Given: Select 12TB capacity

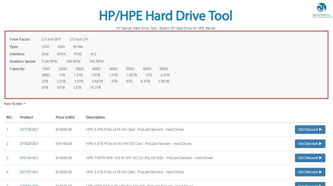Looking at the screenshot, I should point(77,88).
